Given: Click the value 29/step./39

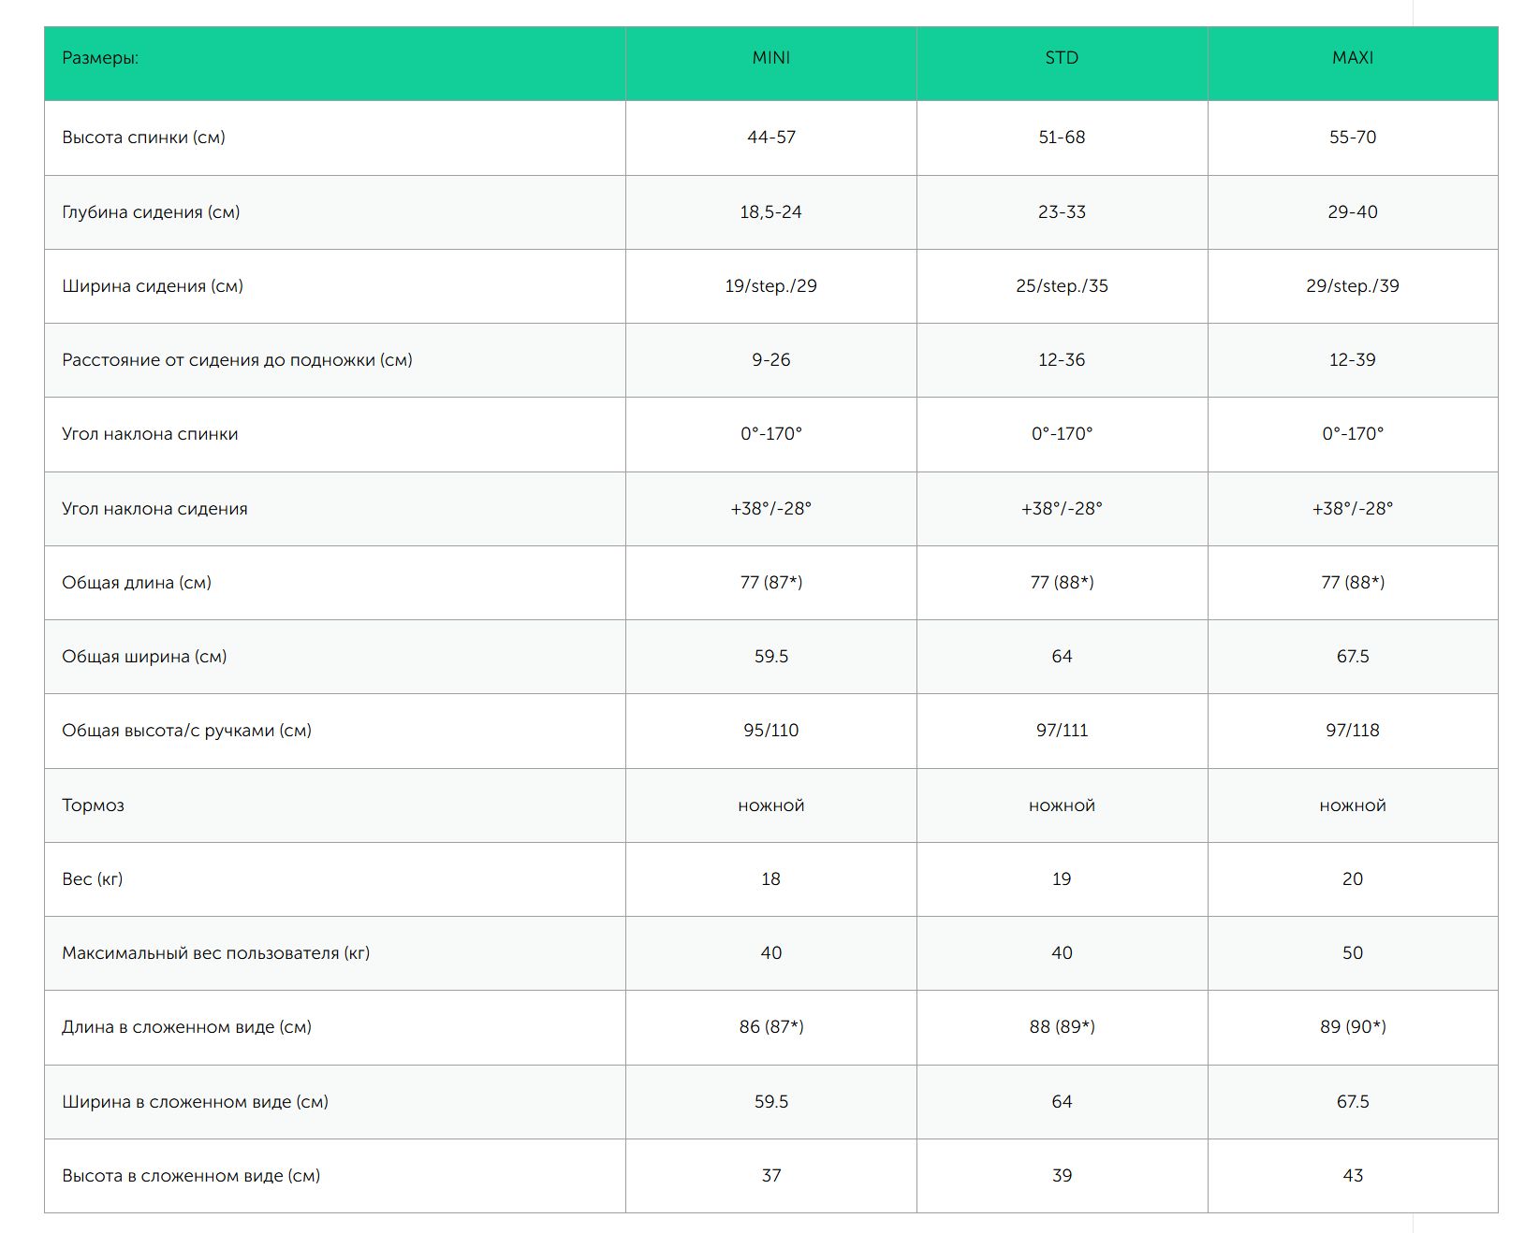Looking at the screenshot, I should [1353, 286].
